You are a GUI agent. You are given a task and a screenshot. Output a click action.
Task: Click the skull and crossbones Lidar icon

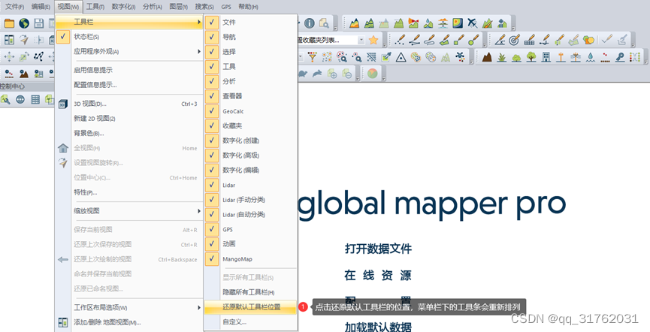[460, 56]
